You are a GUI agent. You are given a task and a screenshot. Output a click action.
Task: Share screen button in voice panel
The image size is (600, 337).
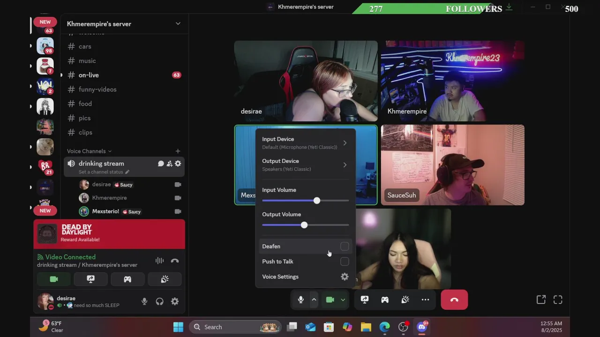[90, 279]
